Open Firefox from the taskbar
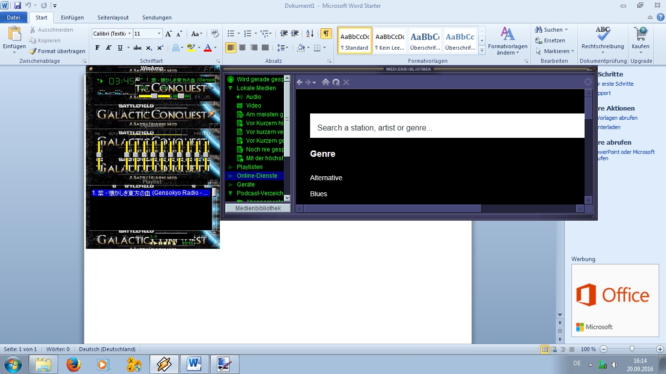Screen dimensions: 666x374 74,364
